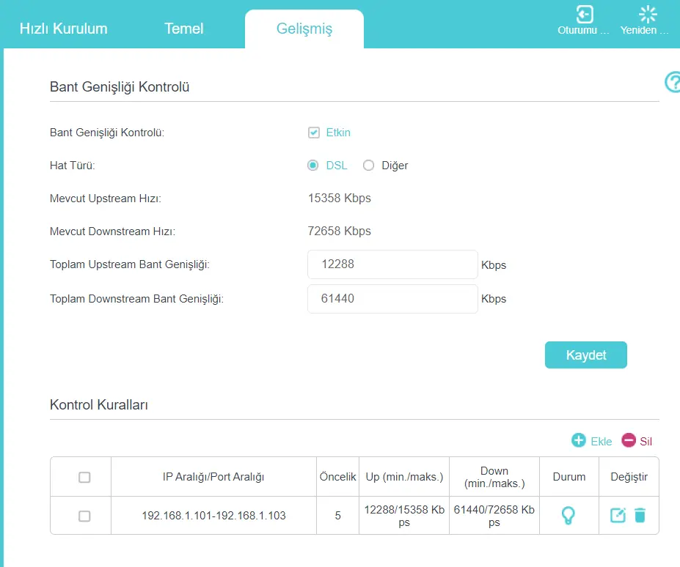Click the Kaydet button
This screenshot has height=567, width=680.
(586, 355)
